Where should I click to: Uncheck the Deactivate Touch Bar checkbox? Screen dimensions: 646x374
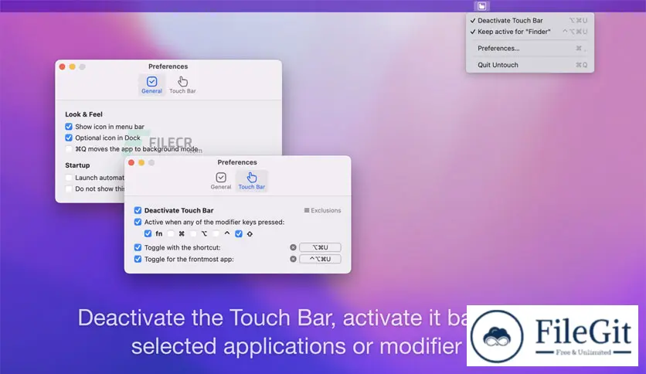138,210
